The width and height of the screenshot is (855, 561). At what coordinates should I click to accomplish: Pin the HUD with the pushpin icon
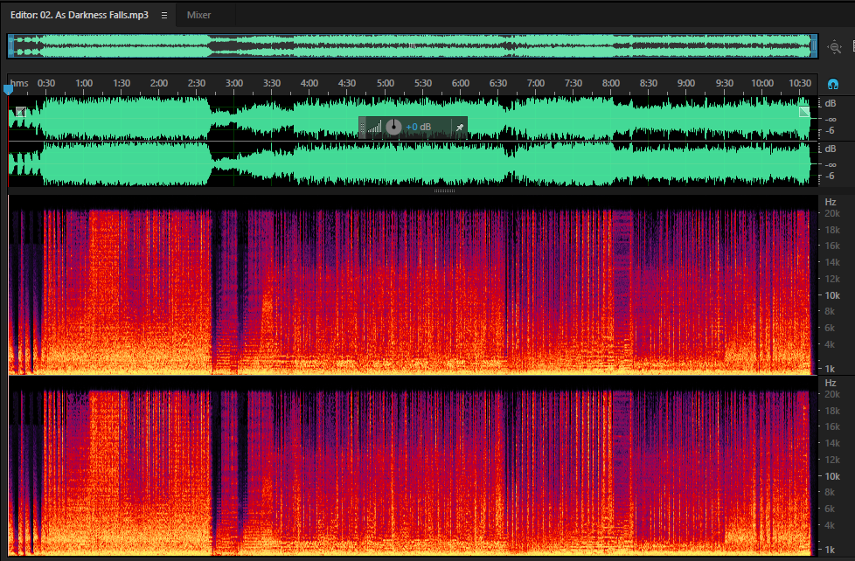[x=460, y=128]
